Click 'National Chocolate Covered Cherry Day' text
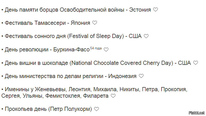This screenshot has height=116, width=206. (x=121, y=63)
